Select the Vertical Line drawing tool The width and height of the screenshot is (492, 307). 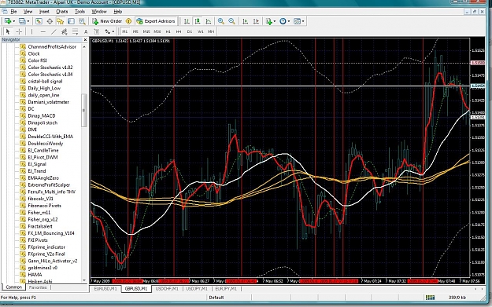click(x=31, y=31)
